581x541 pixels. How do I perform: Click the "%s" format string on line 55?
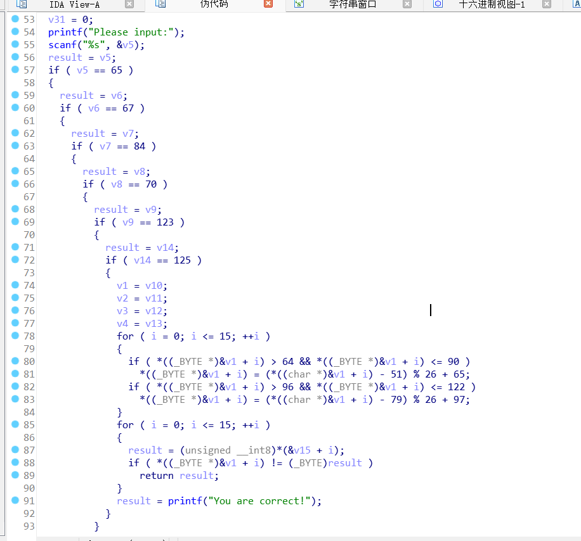(x=94, y=45)
